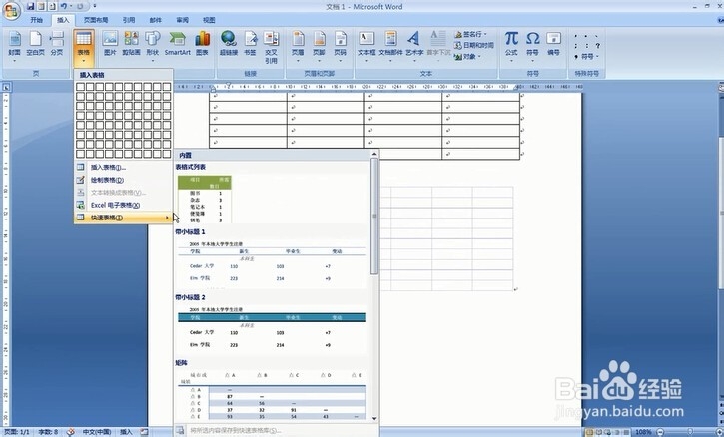The image size is (724, 437).
Task: Choose Insert Table (插入表格) menu entry
Action: pos(123,167)
